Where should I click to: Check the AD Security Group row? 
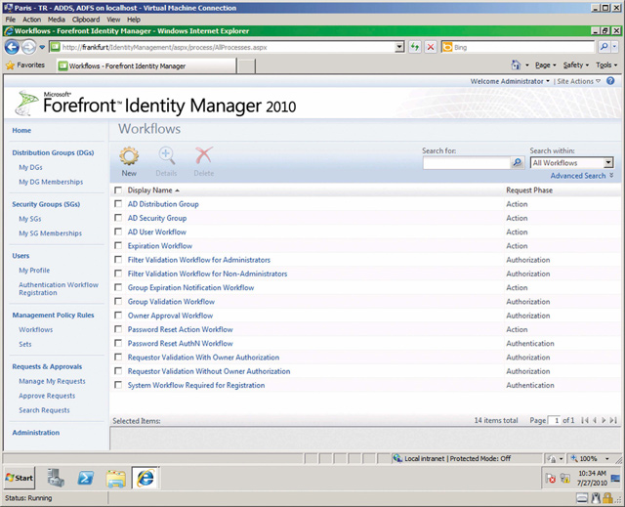pyautogui.click(x=118, y=218)
